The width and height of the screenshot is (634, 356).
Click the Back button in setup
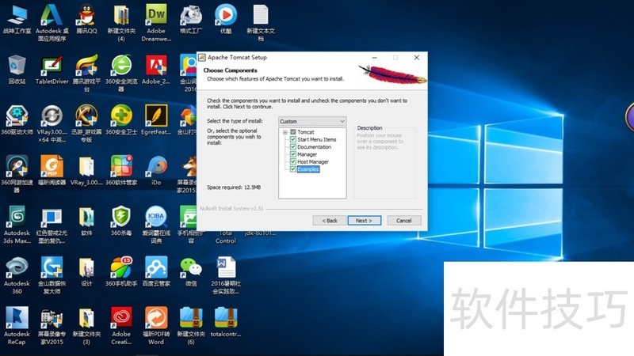point(330,221)
